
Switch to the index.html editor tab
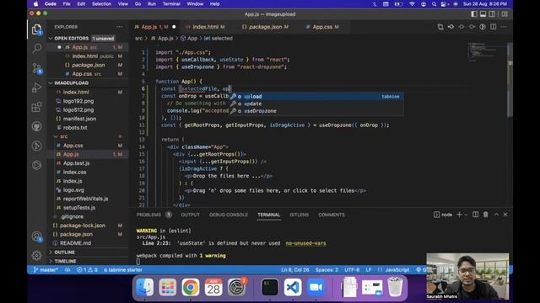tap(205, 27)
